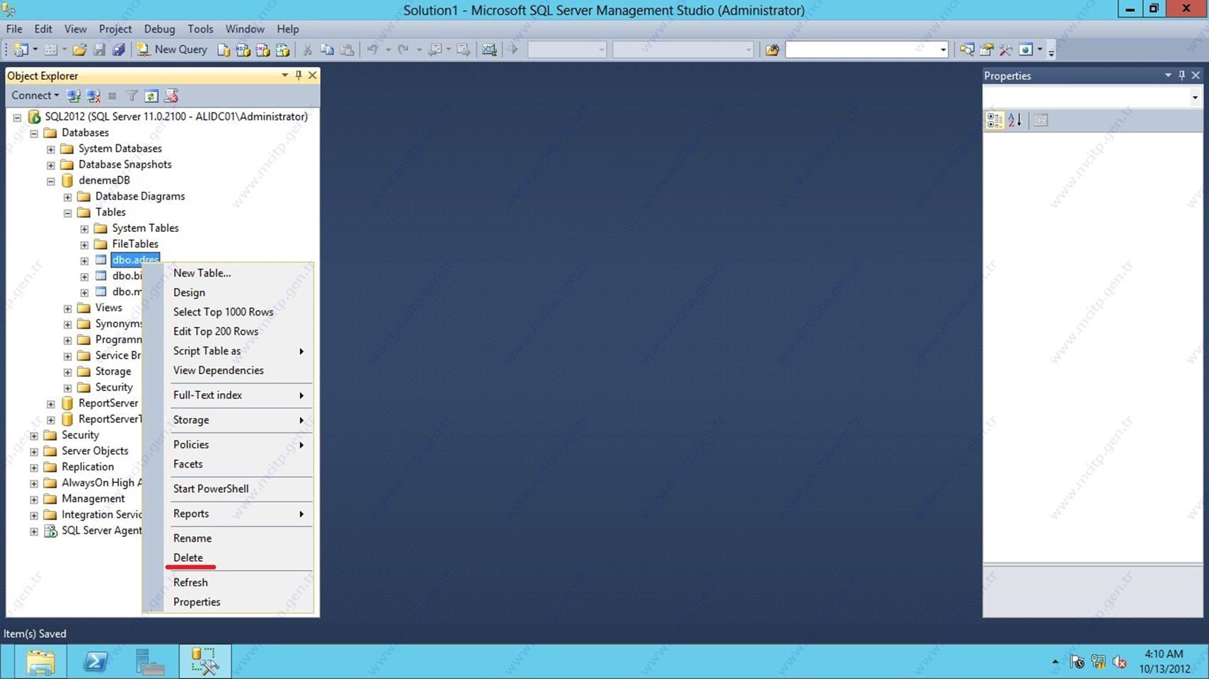Click the Refresh icon in Object Explorer
This screenshot has height=679, width=1209.
click(151, 95)
